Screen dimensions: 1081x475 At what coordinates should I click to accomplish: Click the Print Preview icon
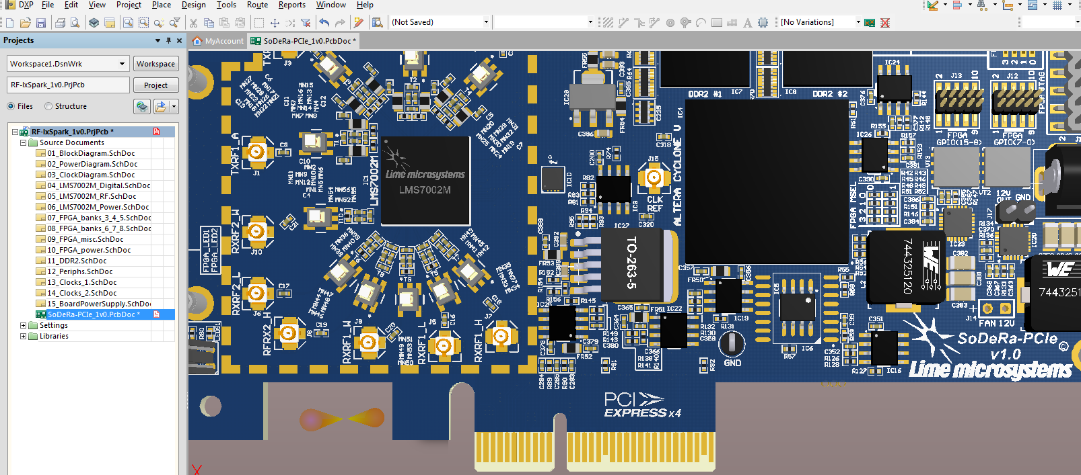point(75,23)
